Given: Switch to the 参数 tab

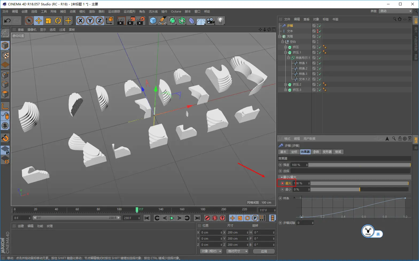Looking at the screenshot, I should coord(316,152).
